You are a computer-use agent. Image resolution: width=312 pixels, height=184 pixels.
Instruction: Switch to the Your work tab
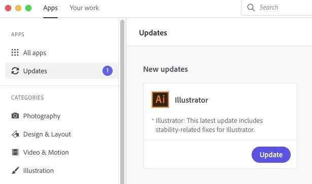[84, 8]
